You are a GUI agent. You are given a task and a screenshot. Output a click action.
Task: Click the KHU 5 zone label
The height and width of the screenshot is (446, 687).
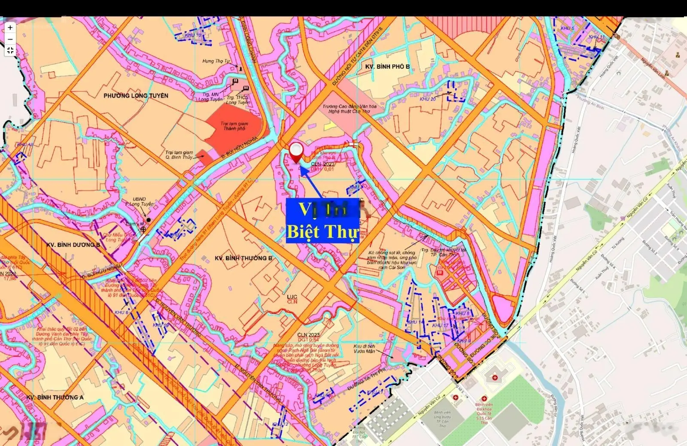coord(567,28)
